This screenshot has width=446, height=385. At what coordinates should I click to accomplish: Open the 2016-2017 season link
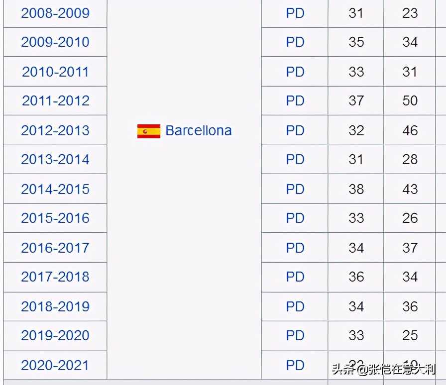coord(55,248)
